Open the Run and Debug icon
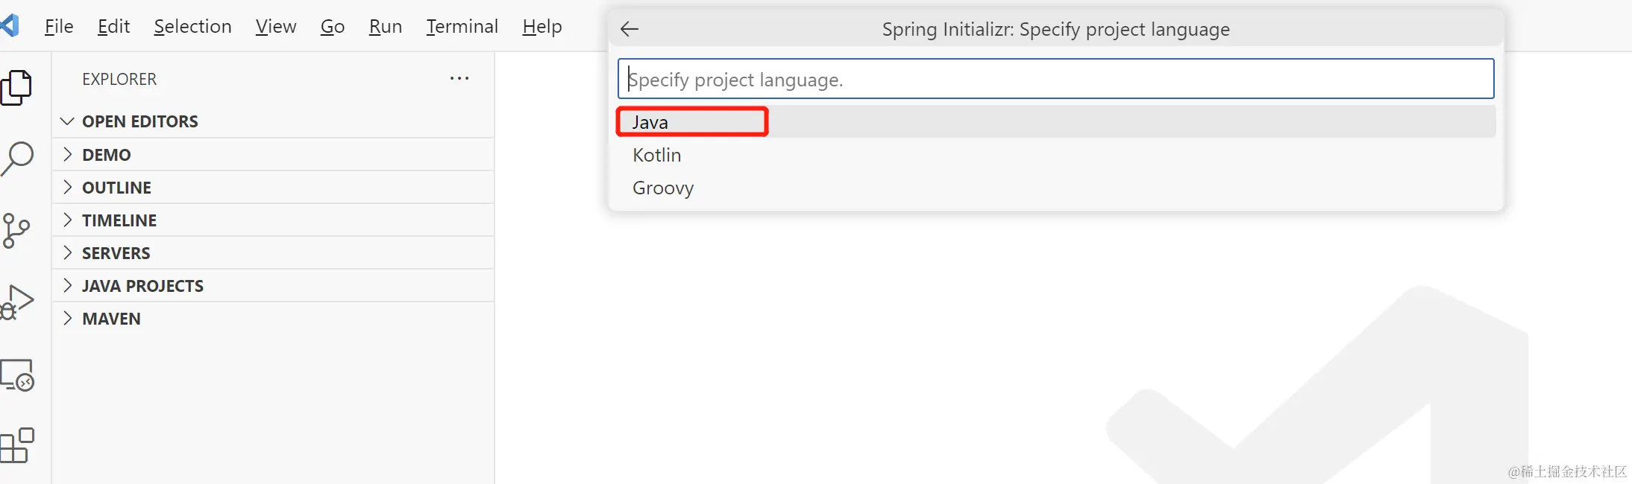The height and width of the screenshot is (484, 1632). click(x=17, y=302)
